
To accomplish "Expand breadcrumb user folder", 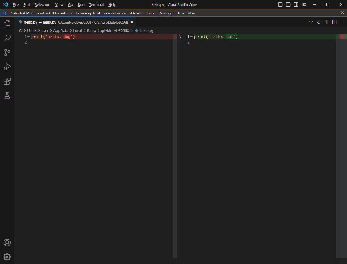I will 45,30.
